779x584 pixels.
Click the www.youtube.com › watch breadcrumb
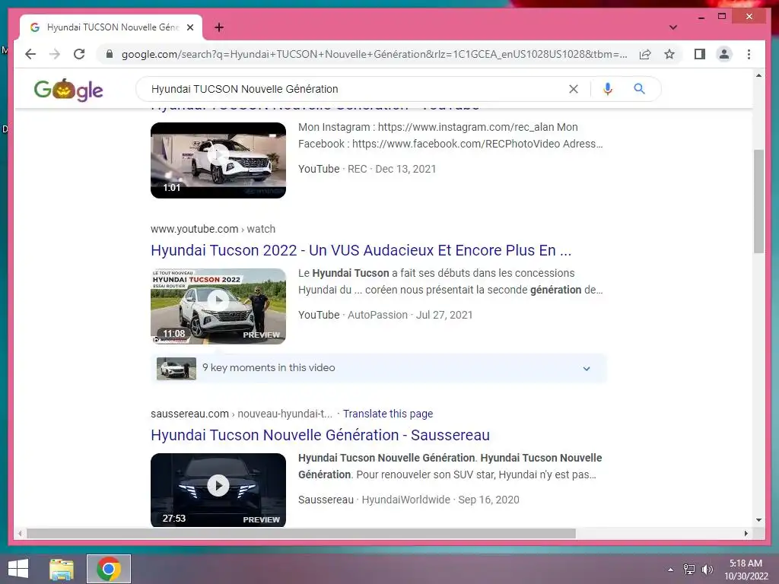click(x=213, y=229)
